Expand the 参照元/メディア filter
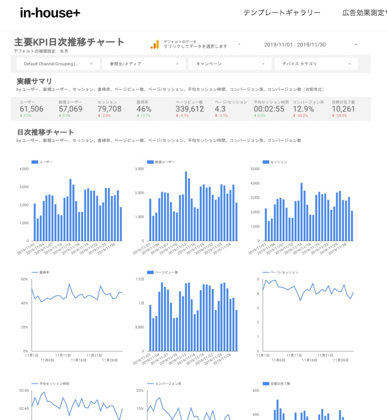Viewport: 387px width, 420px height. point(144,64)
